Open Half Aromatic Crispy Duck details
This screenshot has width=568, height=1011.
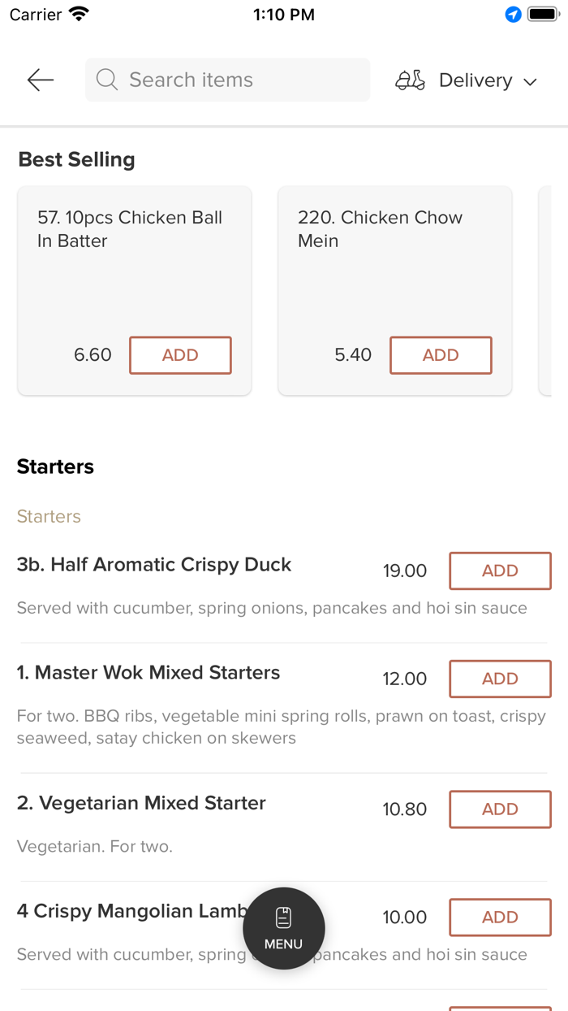coord(154,565)
